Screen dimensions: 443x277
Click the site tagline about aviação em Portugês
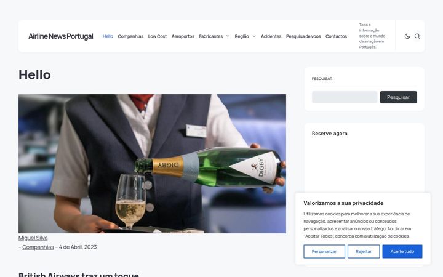click(x=372, y=36)
